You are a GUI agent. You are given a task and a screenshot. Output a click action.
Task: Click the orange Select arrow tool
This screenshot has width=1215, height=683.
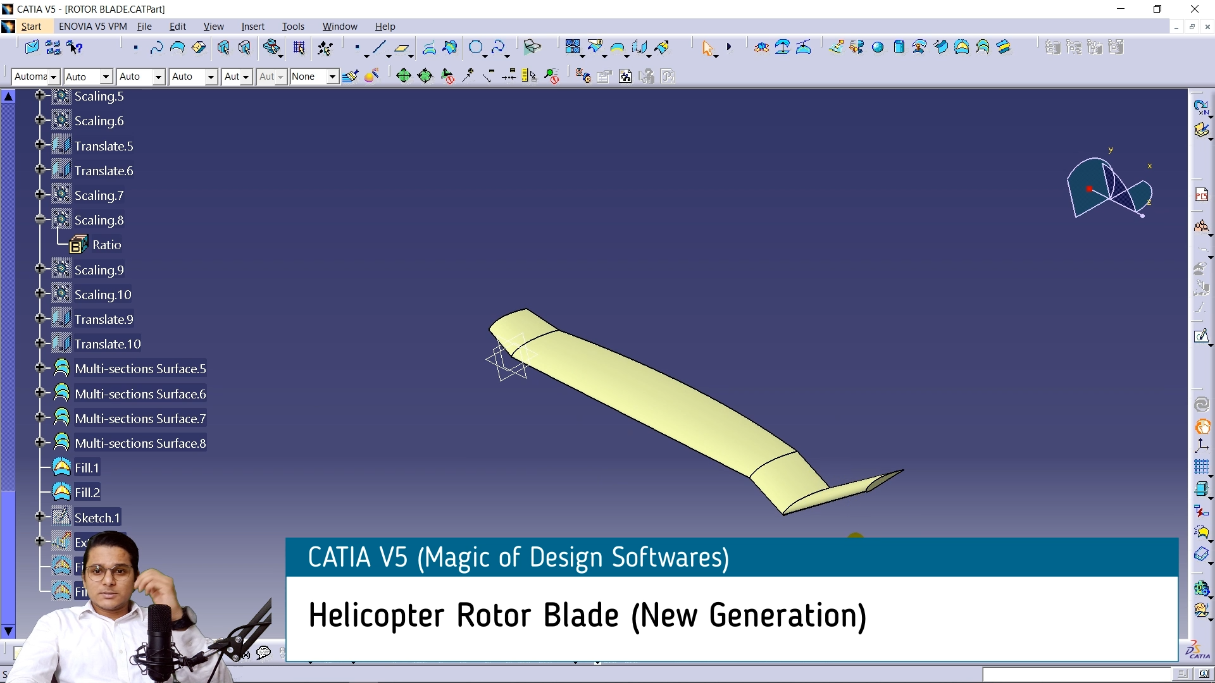coord(707,47)
